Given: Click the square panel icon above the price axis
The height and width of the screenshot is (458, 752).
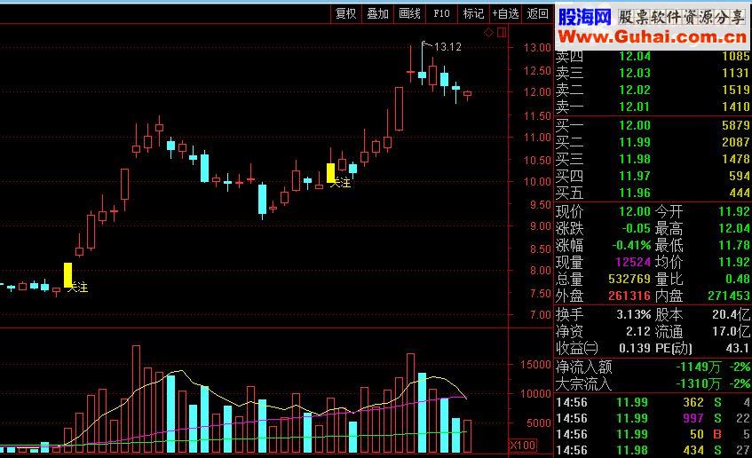Looking at the screenshot, I should pos(501,33).
